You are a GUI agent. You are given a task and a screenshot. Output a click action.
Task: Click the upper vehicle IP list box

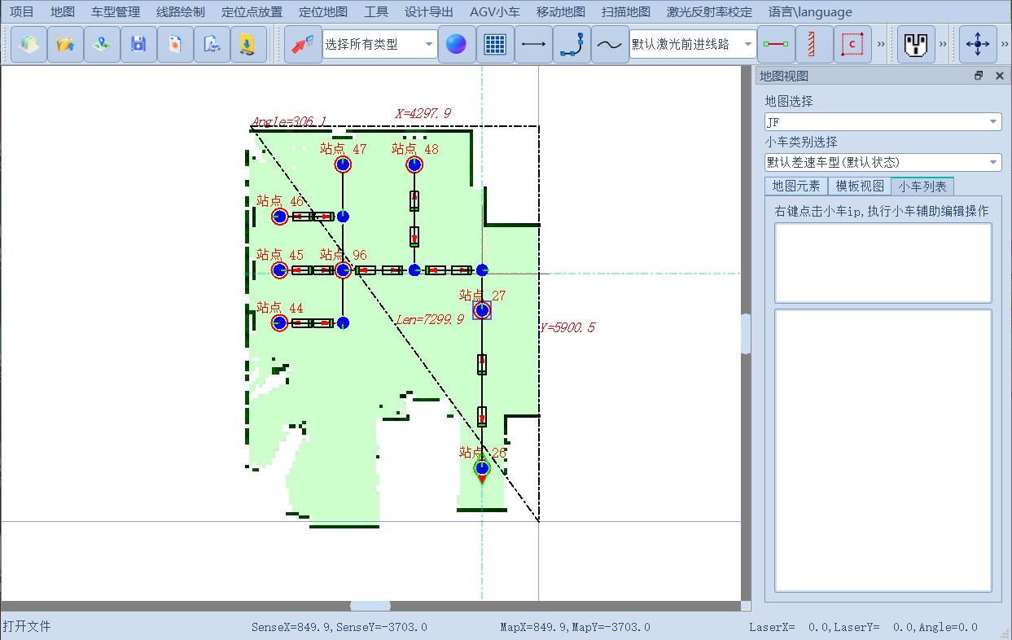pos(883,262)
